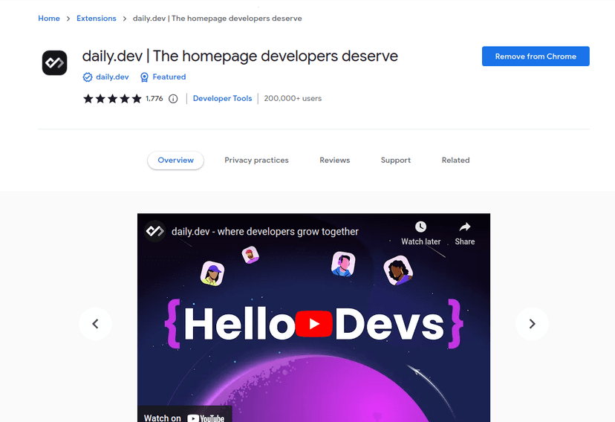
Task: Click the 200,000+ users text
Action: pyautogui.click(x=293, y=98)
